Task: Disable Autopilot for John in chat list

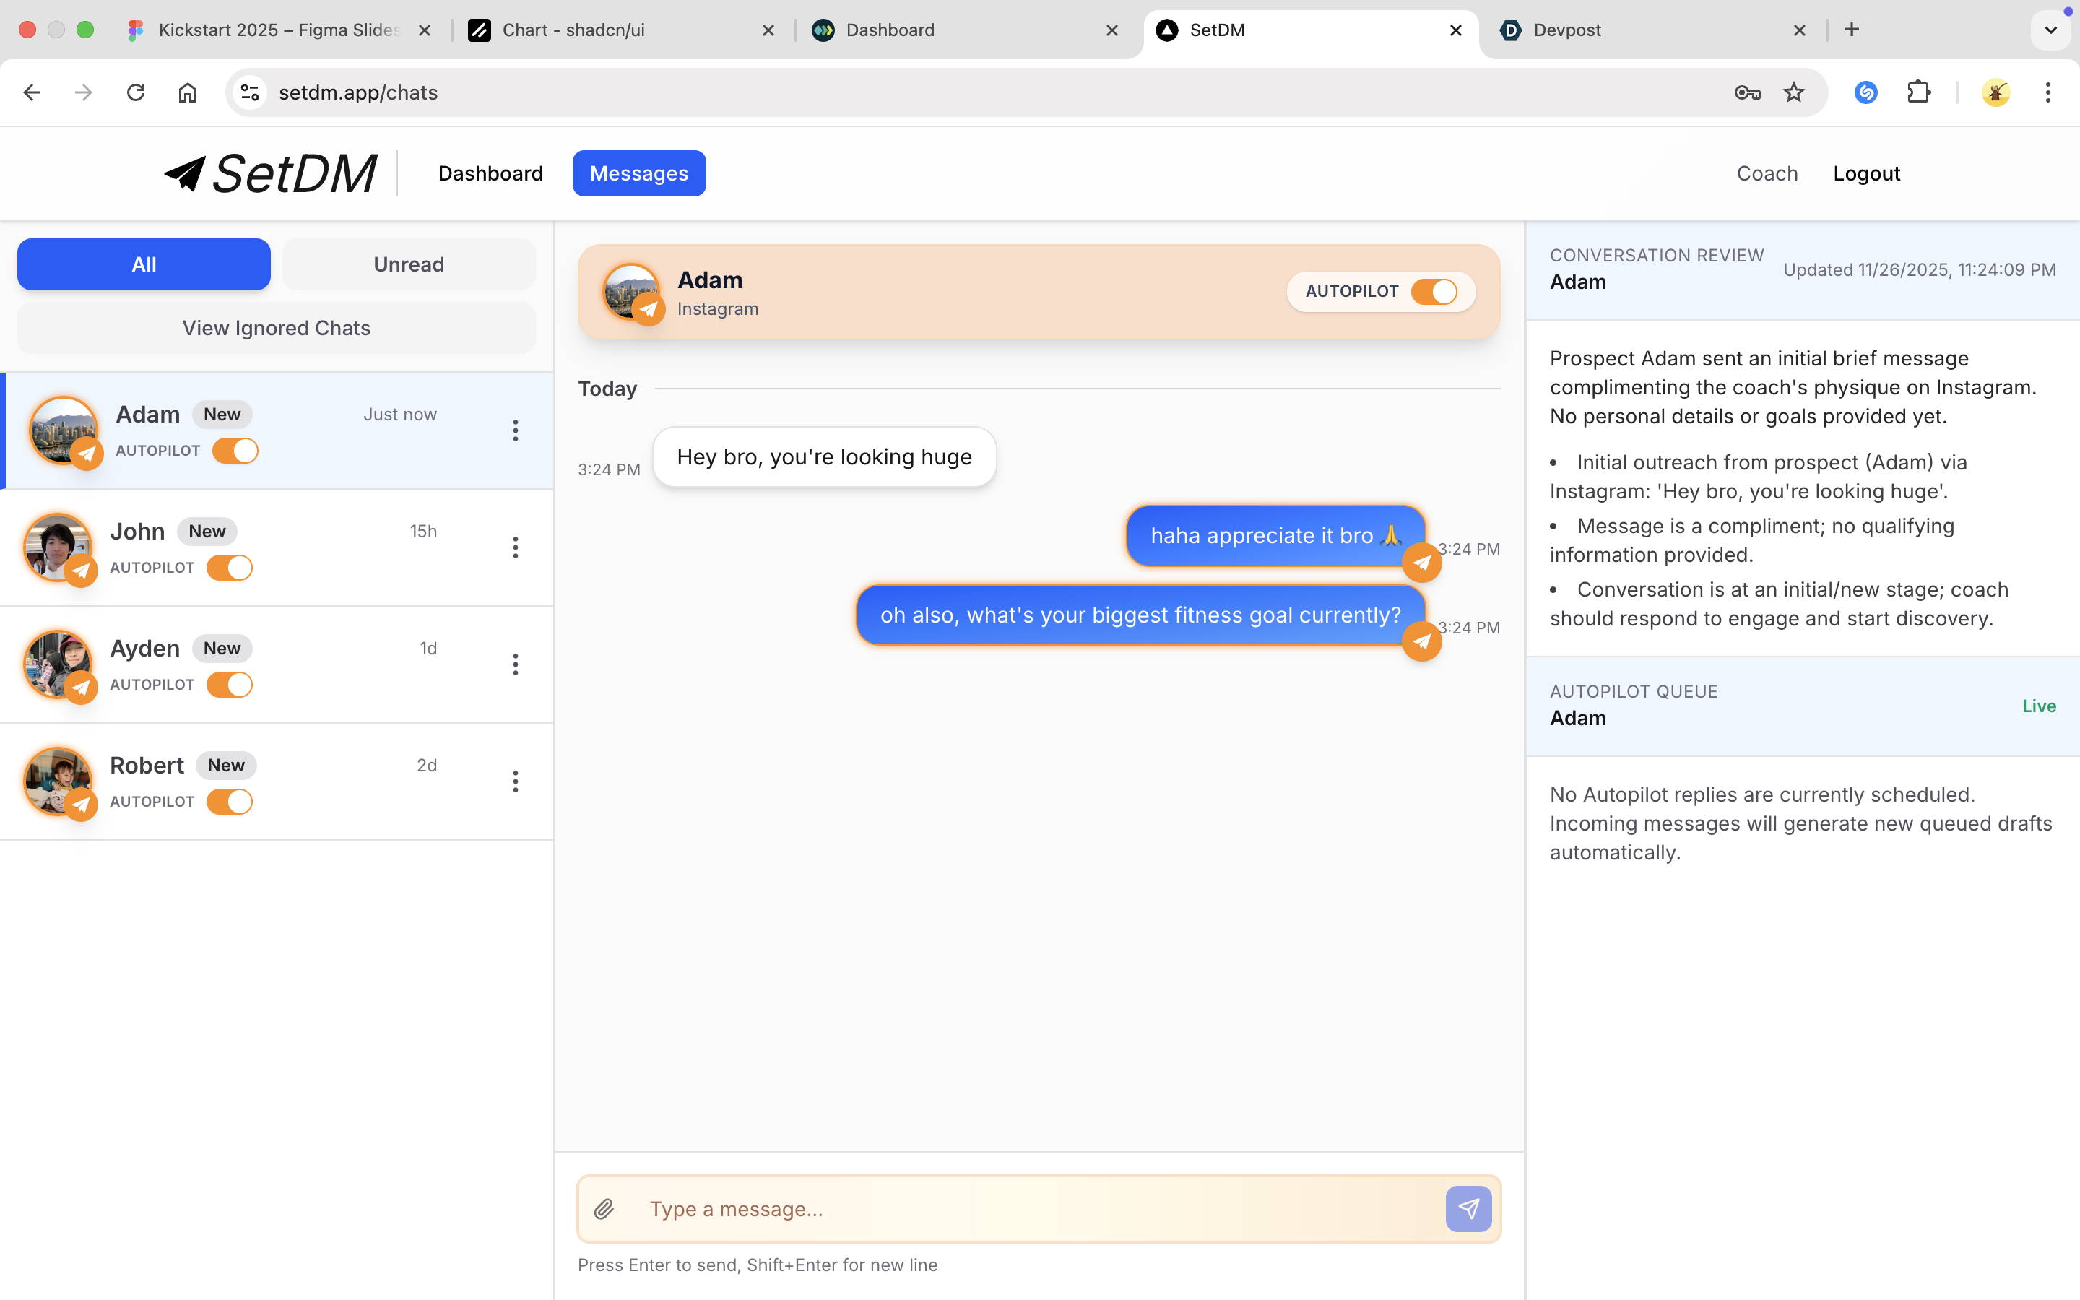Action: [x=230, y=568]
